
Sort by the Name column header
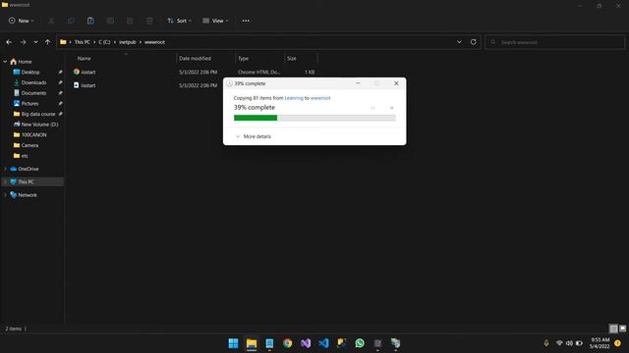84,59
